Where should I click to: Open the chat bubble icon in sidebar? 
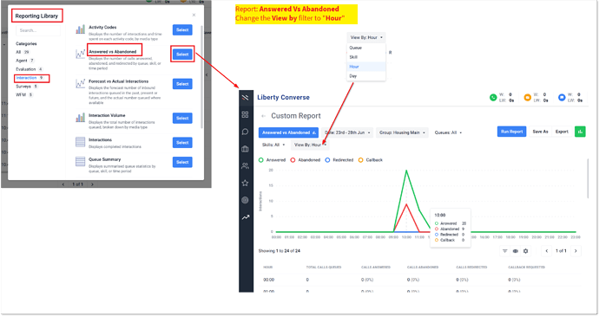point(246,132)
